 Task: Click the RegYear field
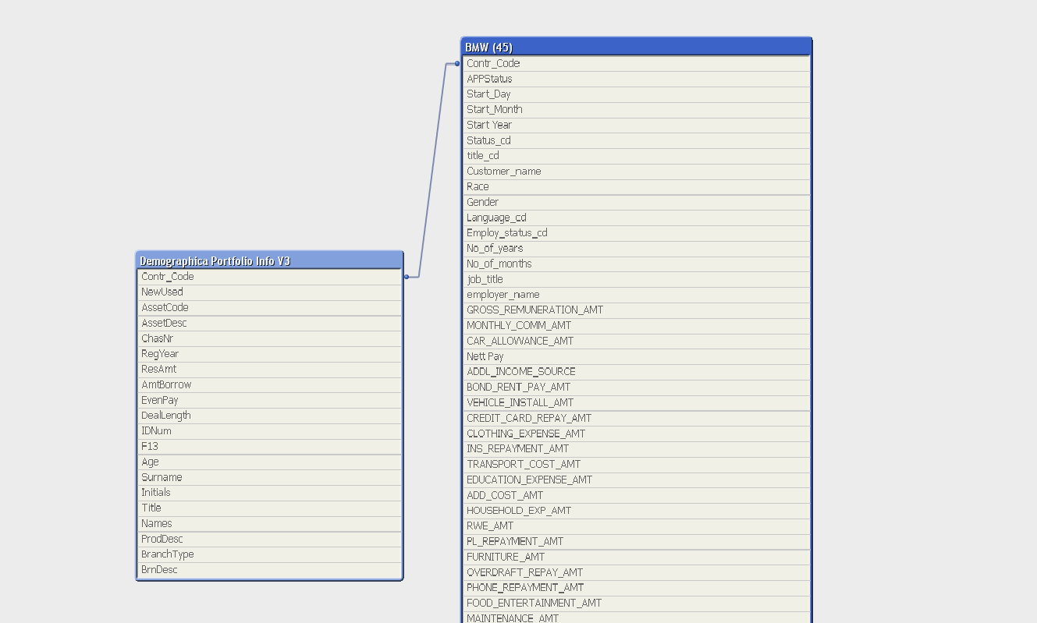(270, 354)
